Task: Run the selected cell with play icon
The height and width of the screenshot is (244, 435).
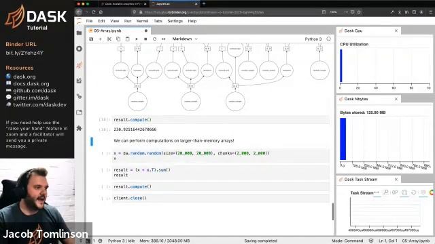Action: pos(137,39)
